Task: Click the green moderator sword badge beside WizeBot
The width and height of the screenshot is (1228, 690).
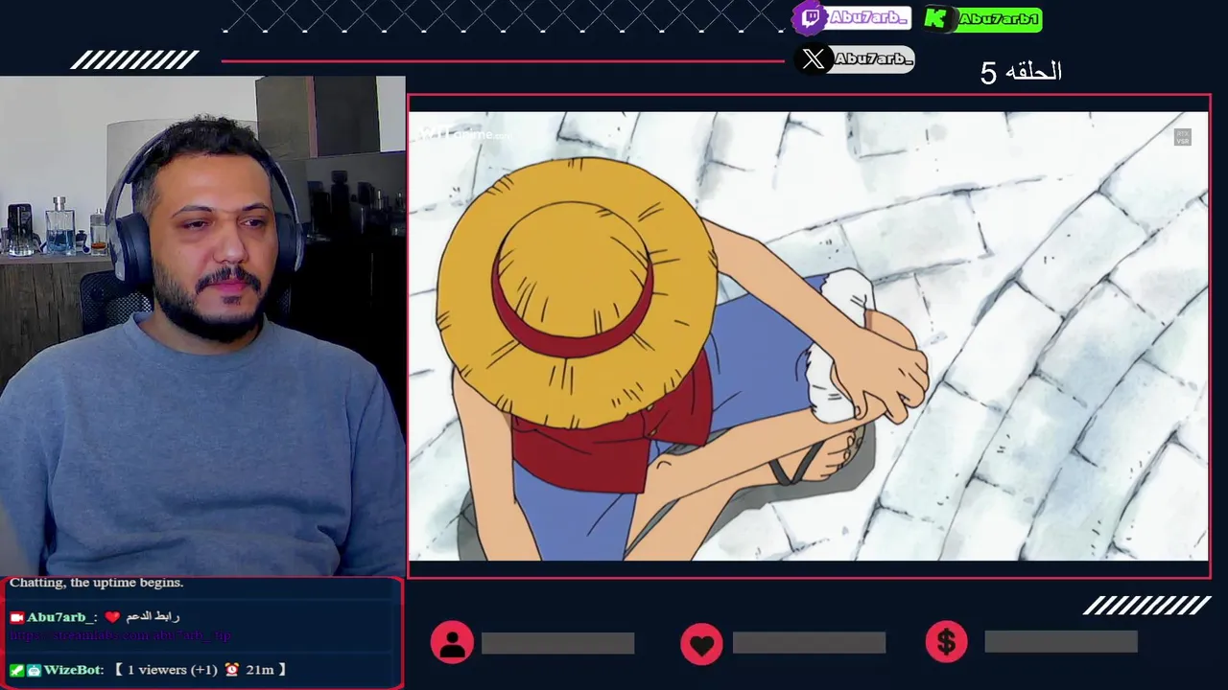Action: (x=16, y=670)
